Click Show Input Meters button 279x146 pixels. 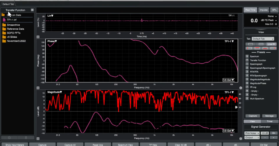(15, 144)
